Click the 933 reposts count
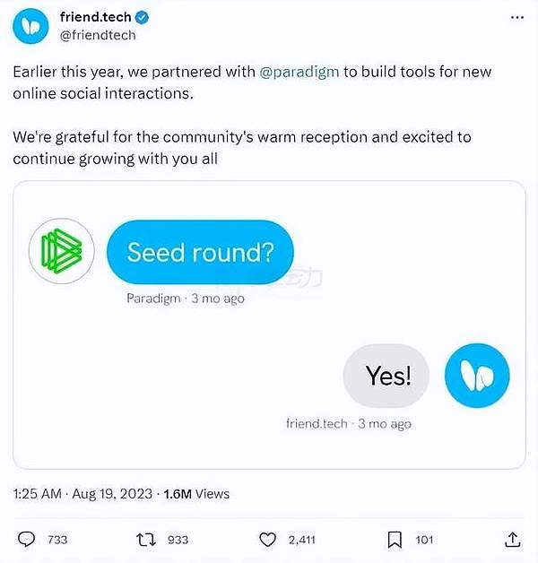The height and width of the screenshot is (563, 538). (x=178, y=540)
